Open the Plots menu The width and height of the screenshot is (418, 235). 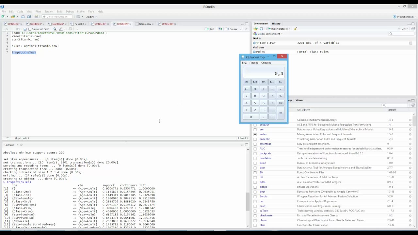pos(38,11)
